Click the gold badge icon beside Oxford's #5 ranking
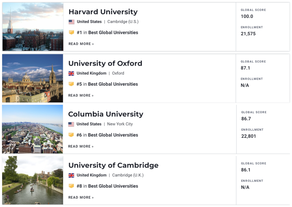292x207 pixels. pos(71,84)
